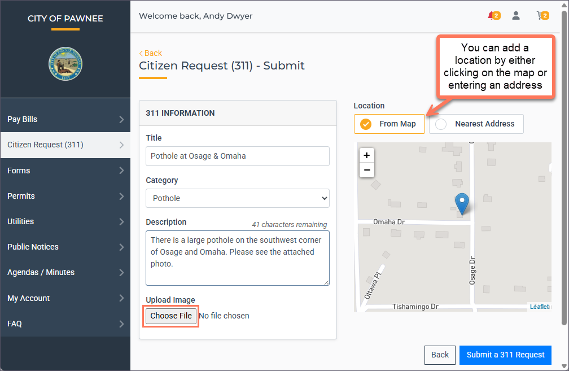Click the user account icon
Image resolution: width=569 pixels, height=371 pixels.
point(515,15)
